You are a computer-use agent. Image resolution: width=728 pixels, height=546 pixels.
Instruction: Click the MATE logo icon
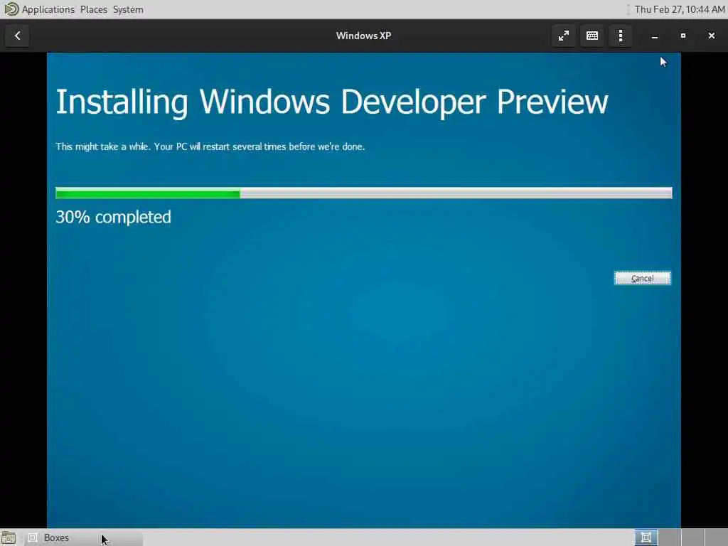point(11,9)
